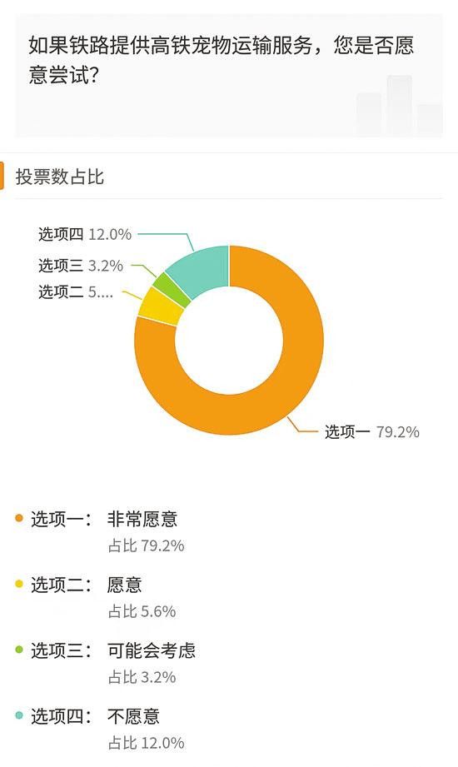Click the survey question title text
Image resolution: width=458 pixels, height=767 pixels.
coord(222,60)
